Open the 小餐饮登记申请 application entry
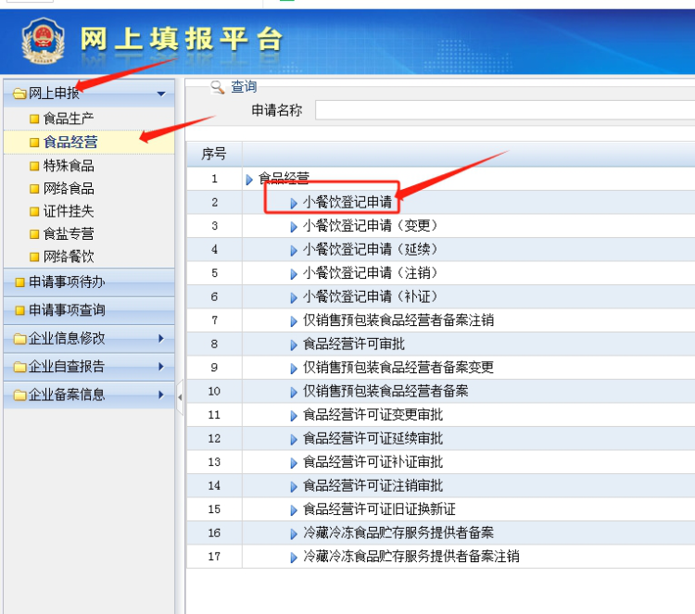This screenshot has width=695, height=614. pyautogui.click(x=347, y=202)
